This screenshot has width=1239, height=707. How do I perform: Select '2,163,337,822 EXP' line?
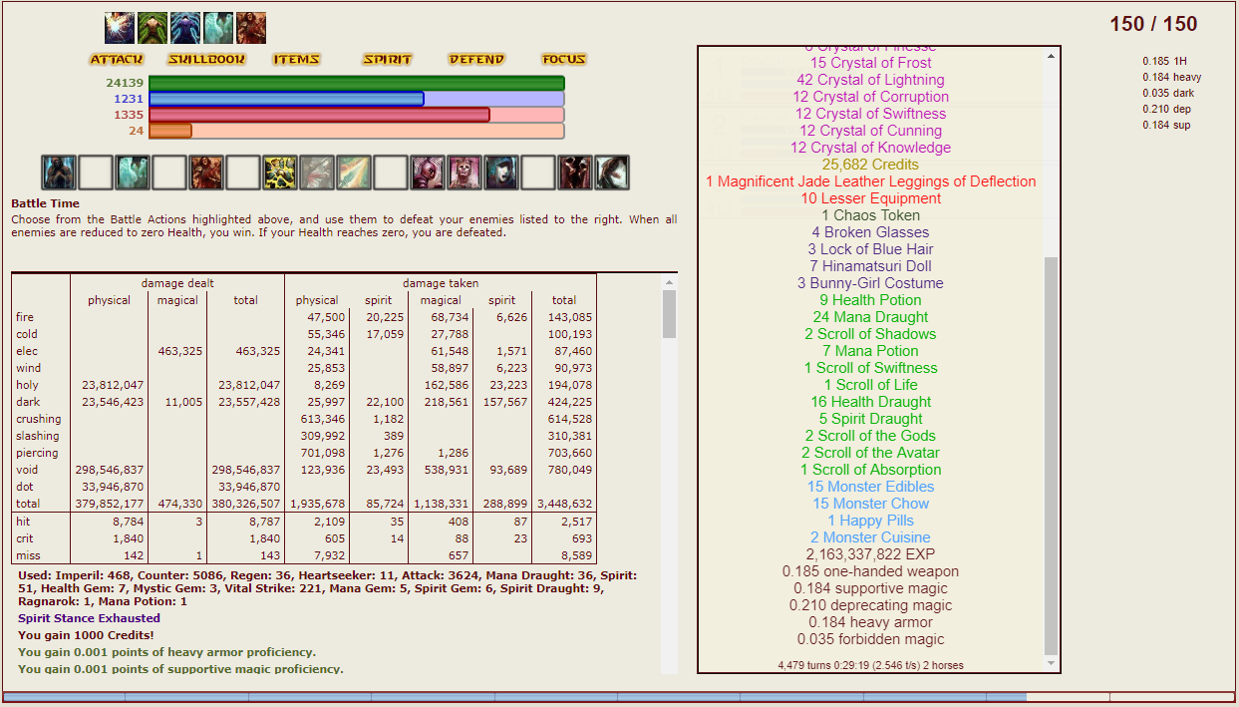pyautogui.click(x=870, y=554)
